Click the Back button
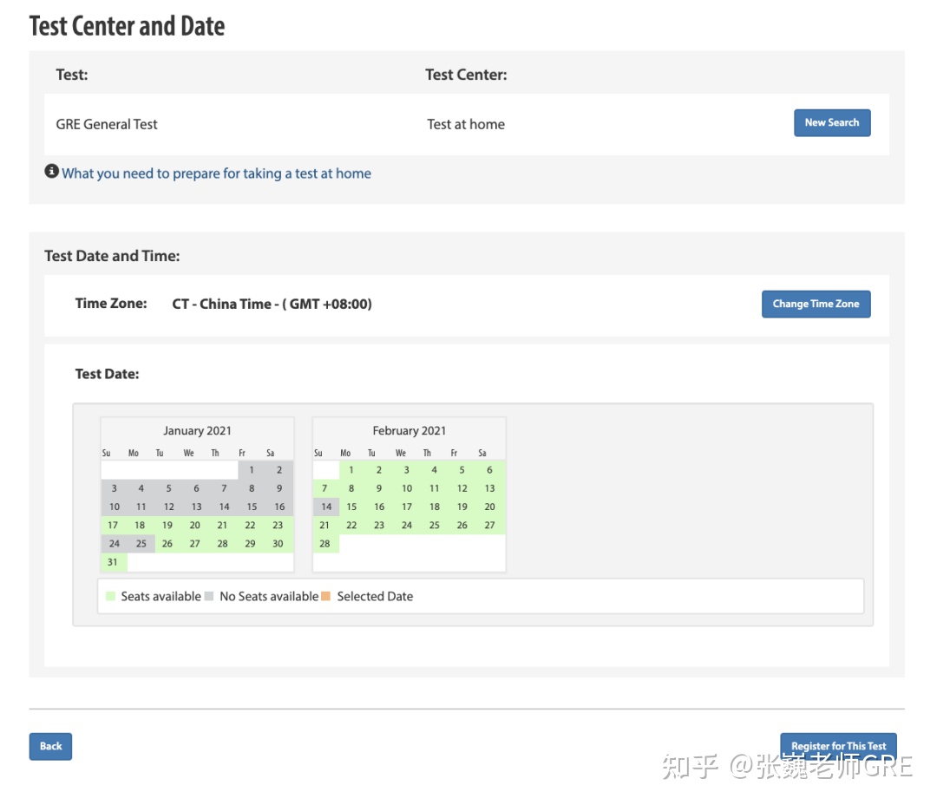 (50, 746)
